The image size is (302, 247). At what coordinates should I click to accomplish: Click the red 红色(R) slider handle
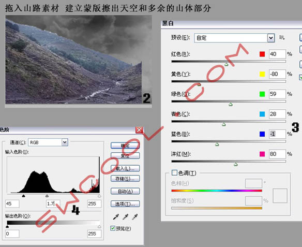pos(226,64)
